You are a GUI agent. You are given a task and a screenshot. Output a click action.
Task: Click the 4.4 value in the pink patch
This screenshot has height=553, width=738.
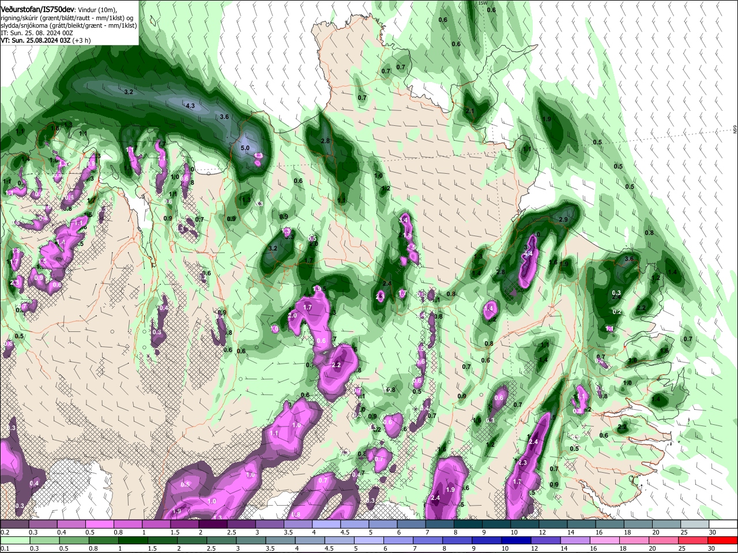click(528, 253)
